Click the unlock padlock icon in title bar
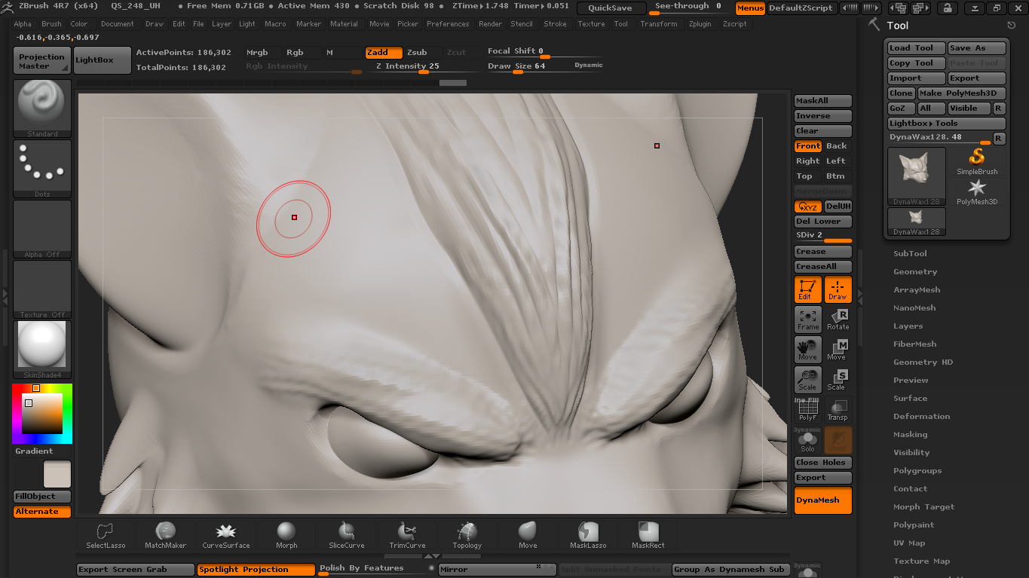1029x578 pixels. 947,8
